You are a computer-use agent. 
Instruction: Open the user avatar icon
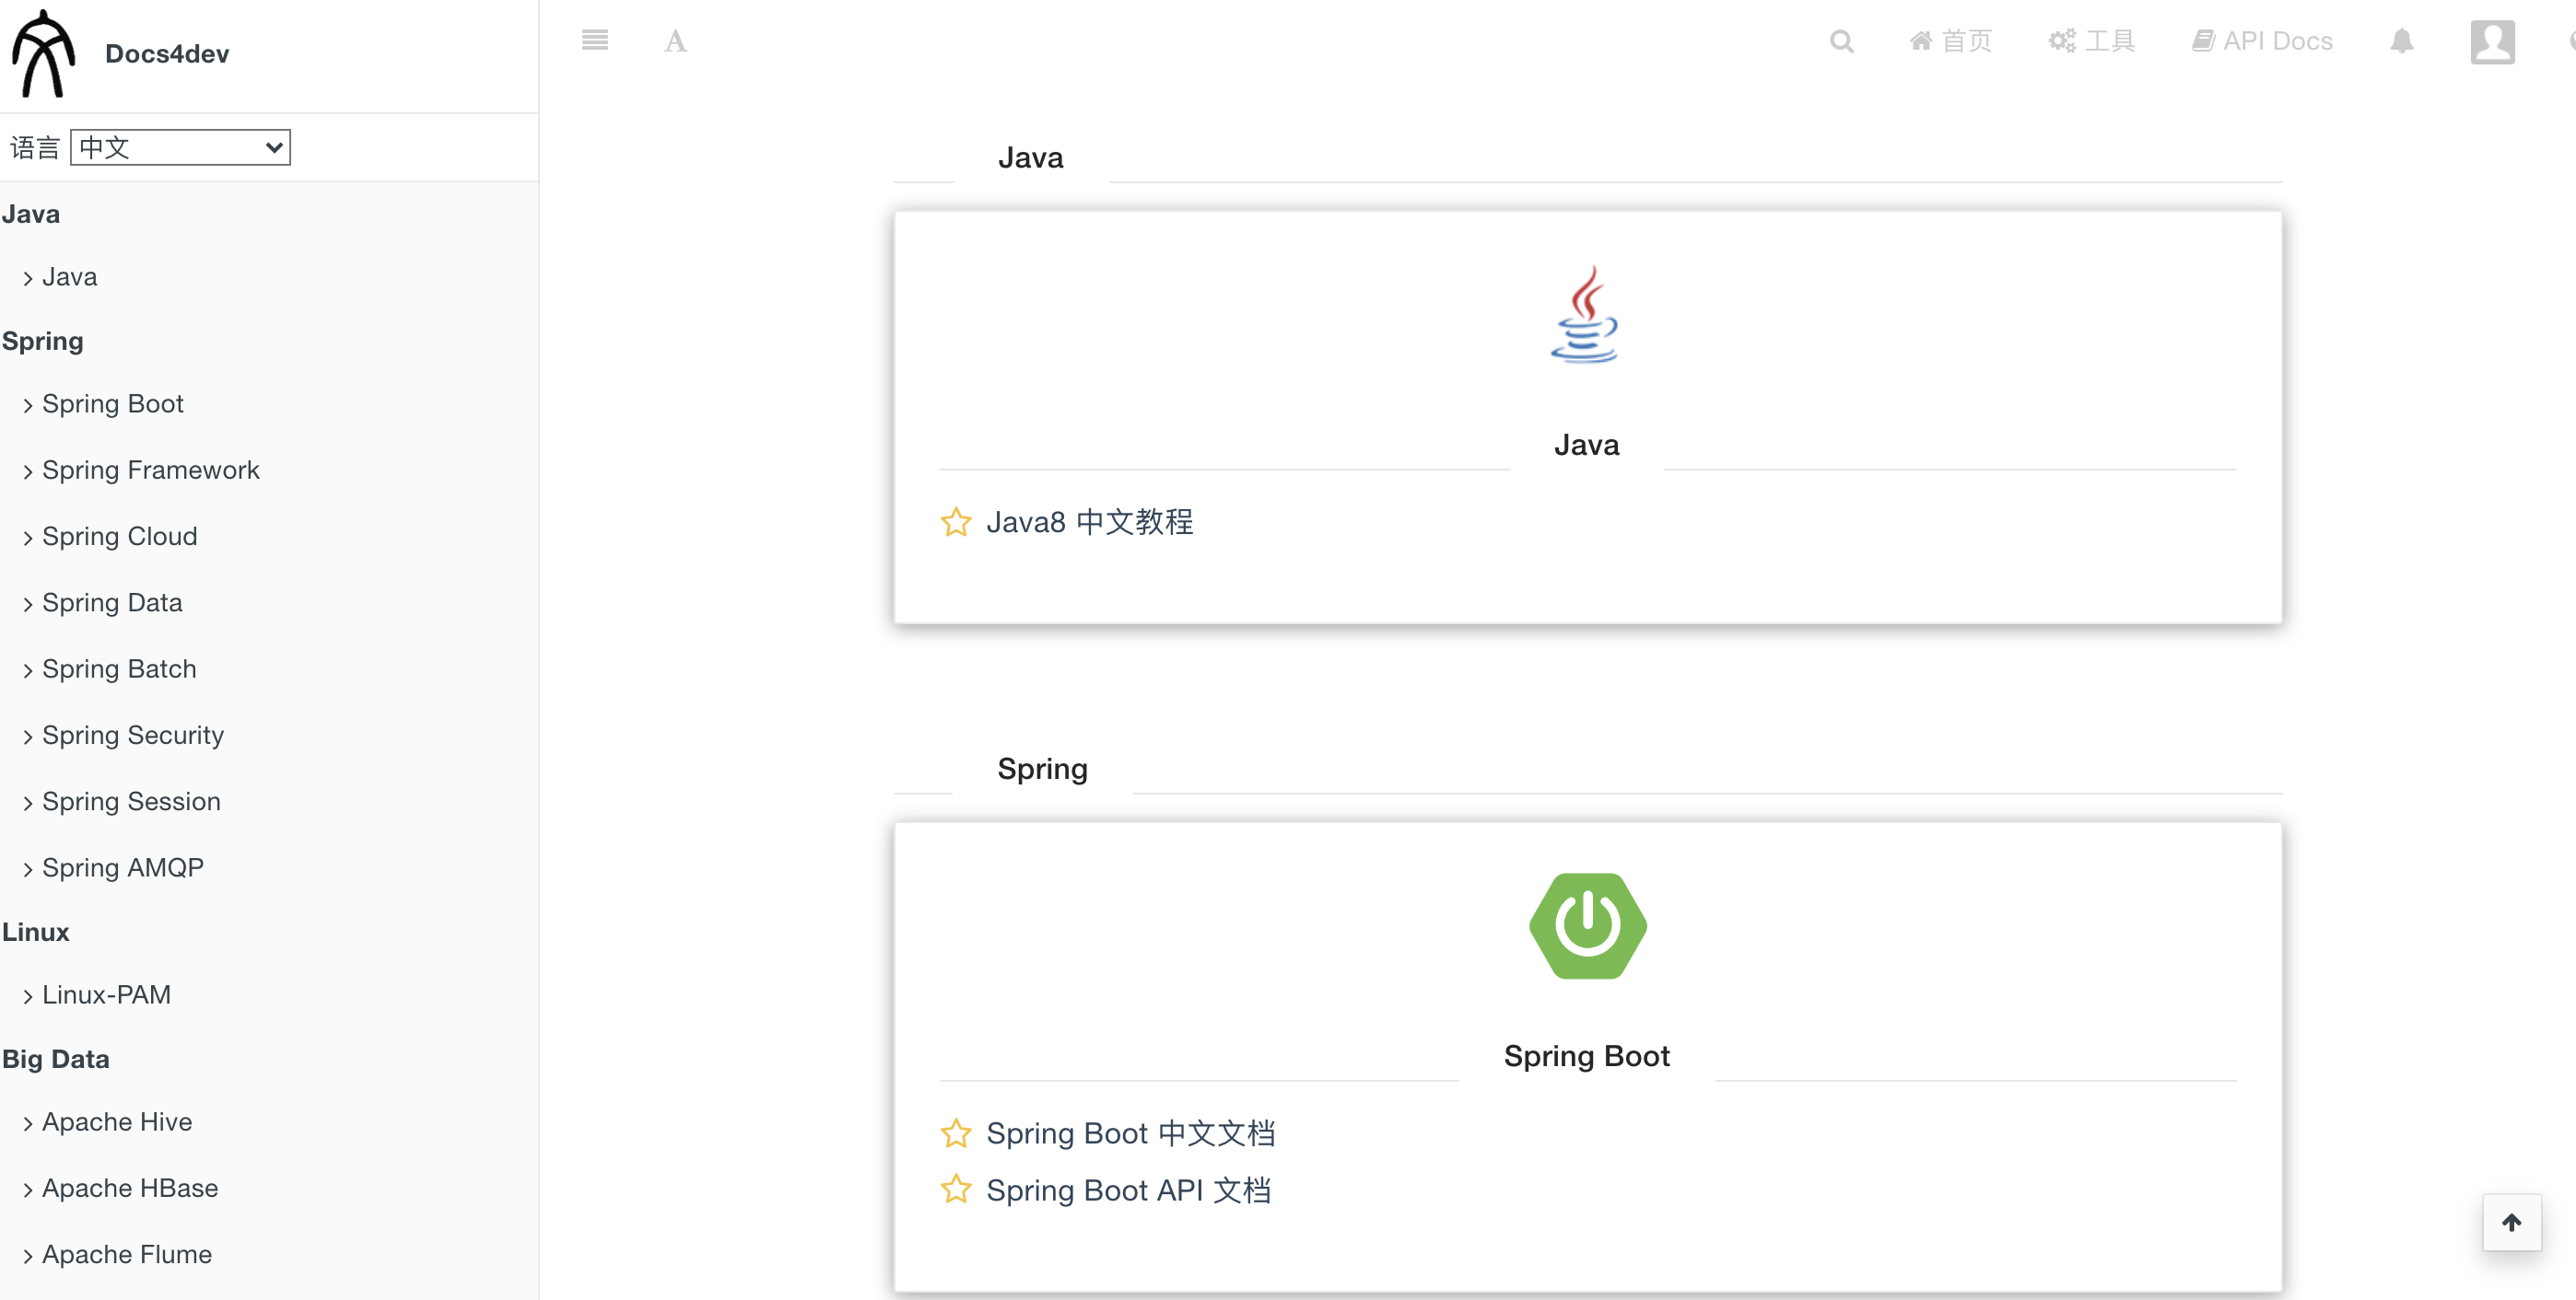click(2492, 42)
